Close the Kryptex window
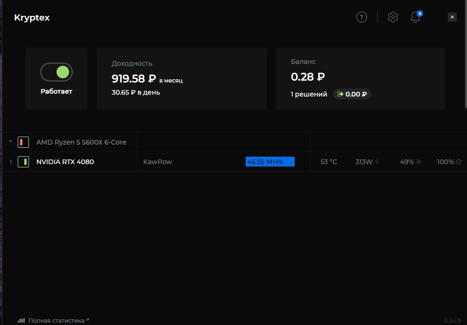Screen dimensions: 467x325 pyautogui.click(x=452, y=17)
